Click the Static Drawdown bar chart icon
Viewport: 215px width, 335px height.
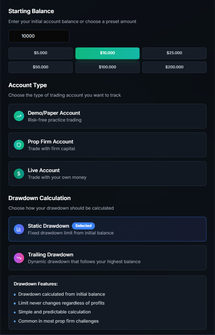coord(19,229)
